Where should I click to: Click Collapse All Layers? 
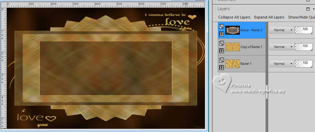[x=234, y=17]
